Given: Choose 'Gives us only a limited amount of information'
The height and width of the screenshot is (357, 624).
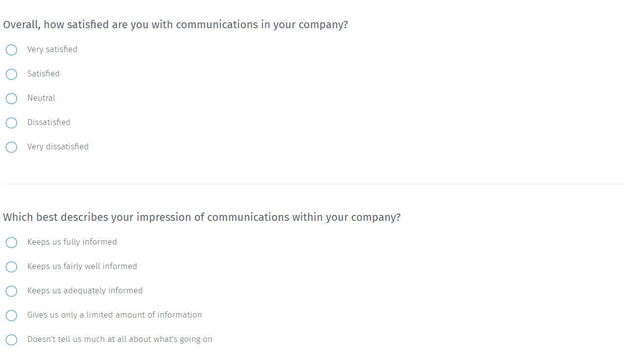Looking at the screenshot, I should coord(11,315).
